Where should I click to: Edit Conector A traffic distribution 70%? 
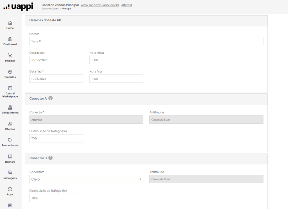(56, 138)
